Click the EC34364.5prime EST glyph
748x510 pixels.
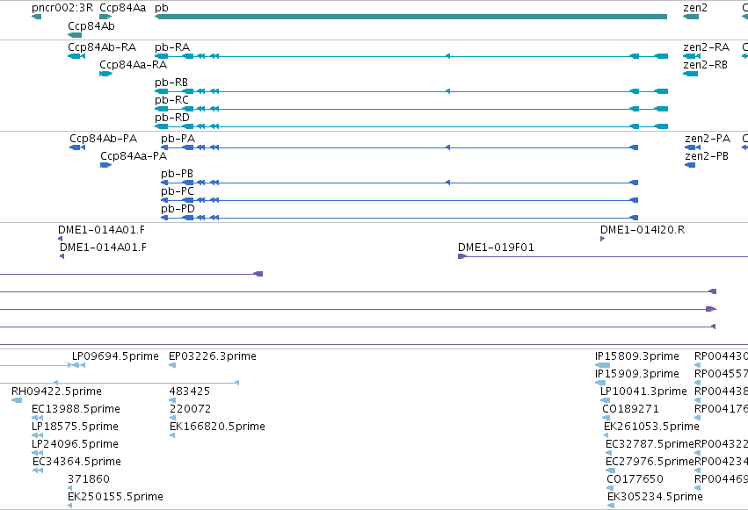(x=38, y=470)
